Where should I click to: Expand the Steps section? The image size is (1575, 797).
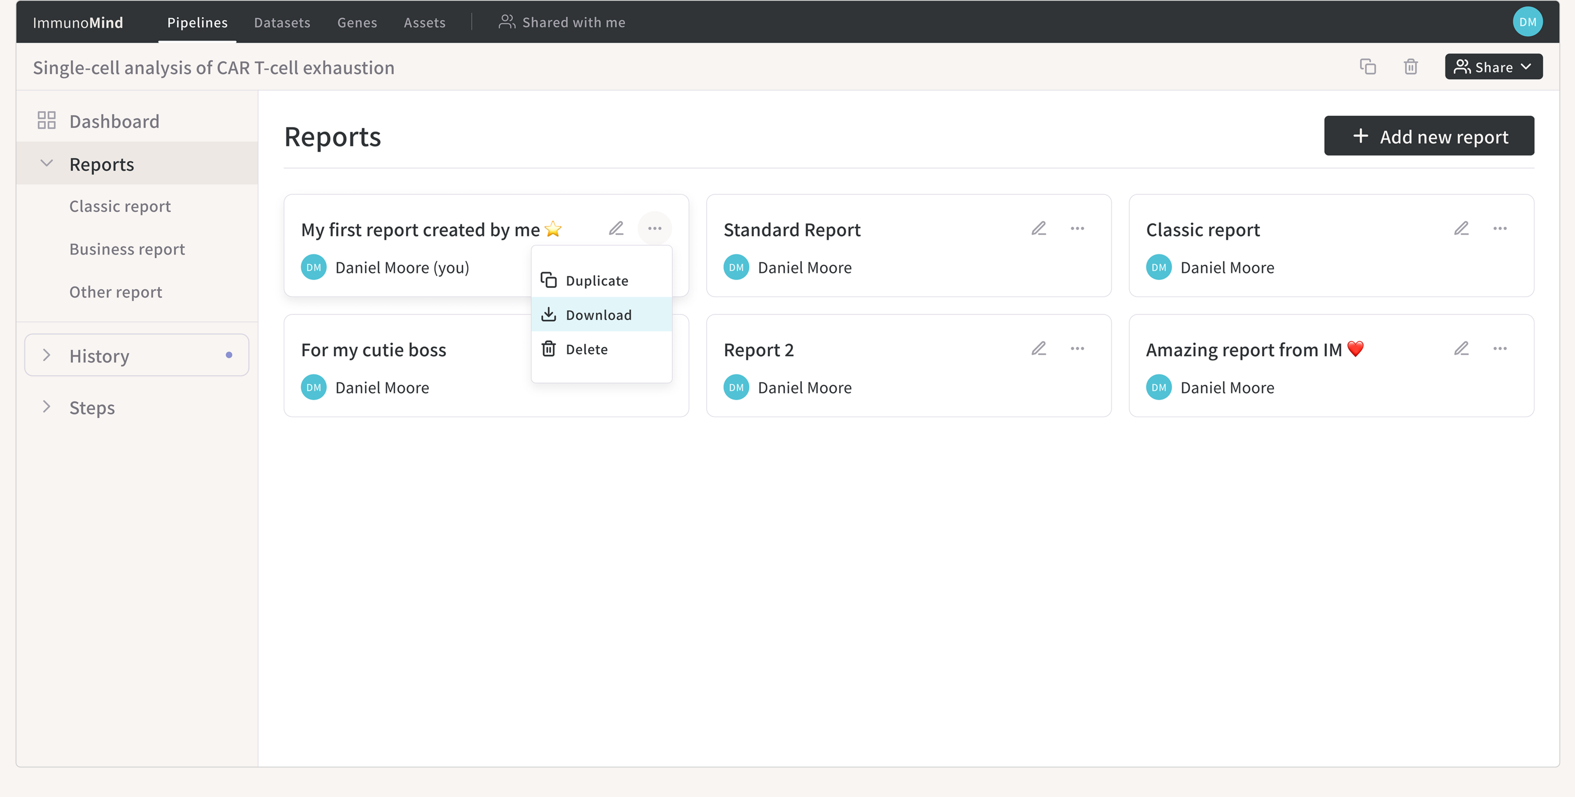[x=46, y=406]
